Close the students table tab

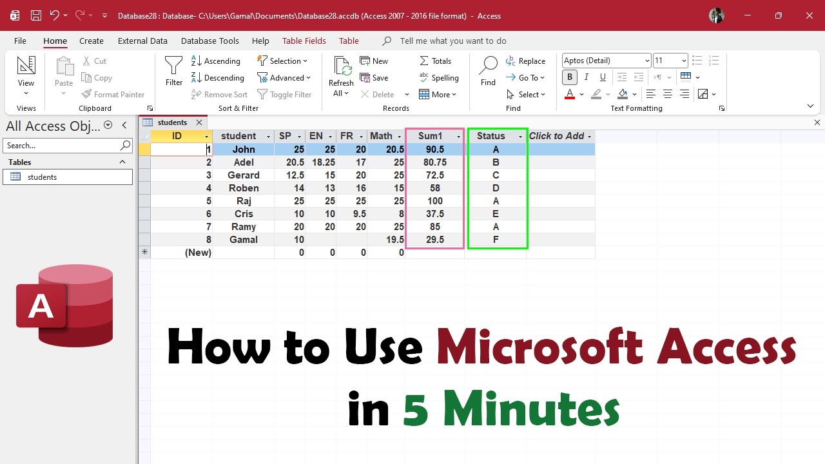199,122
